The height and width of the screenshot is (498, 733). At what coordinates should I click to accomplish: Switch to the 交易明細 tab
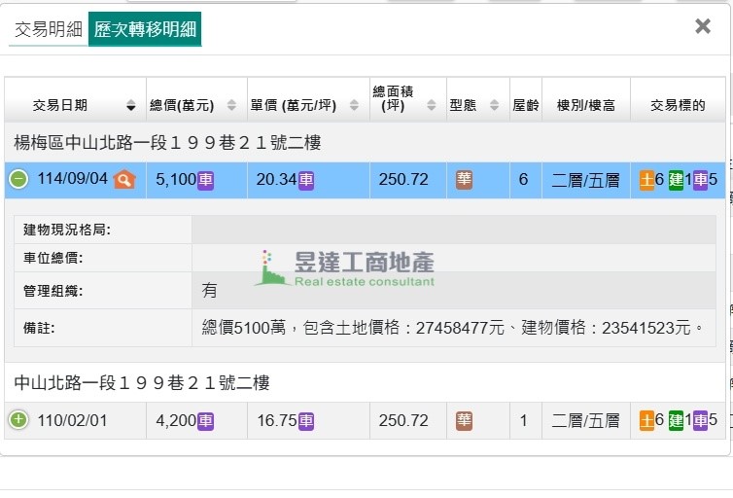(x=49, y=30)
